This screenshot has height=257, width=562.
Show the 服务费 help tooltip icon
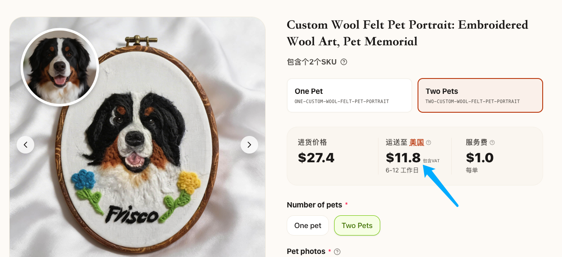point(492,143)
